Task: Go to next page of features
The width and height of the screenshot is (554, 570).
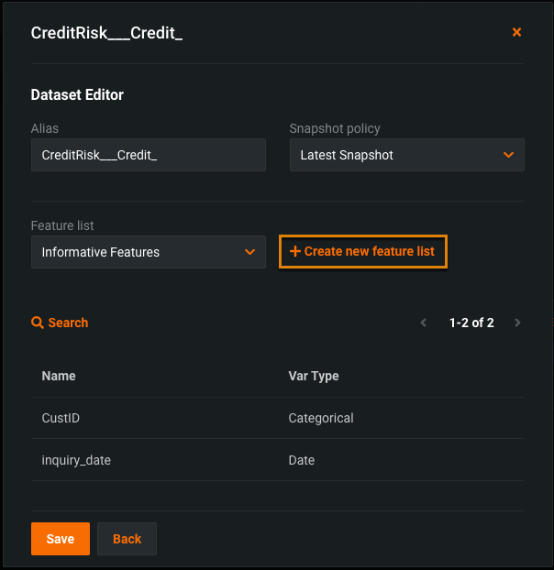Action: click(x=517, y=323)
